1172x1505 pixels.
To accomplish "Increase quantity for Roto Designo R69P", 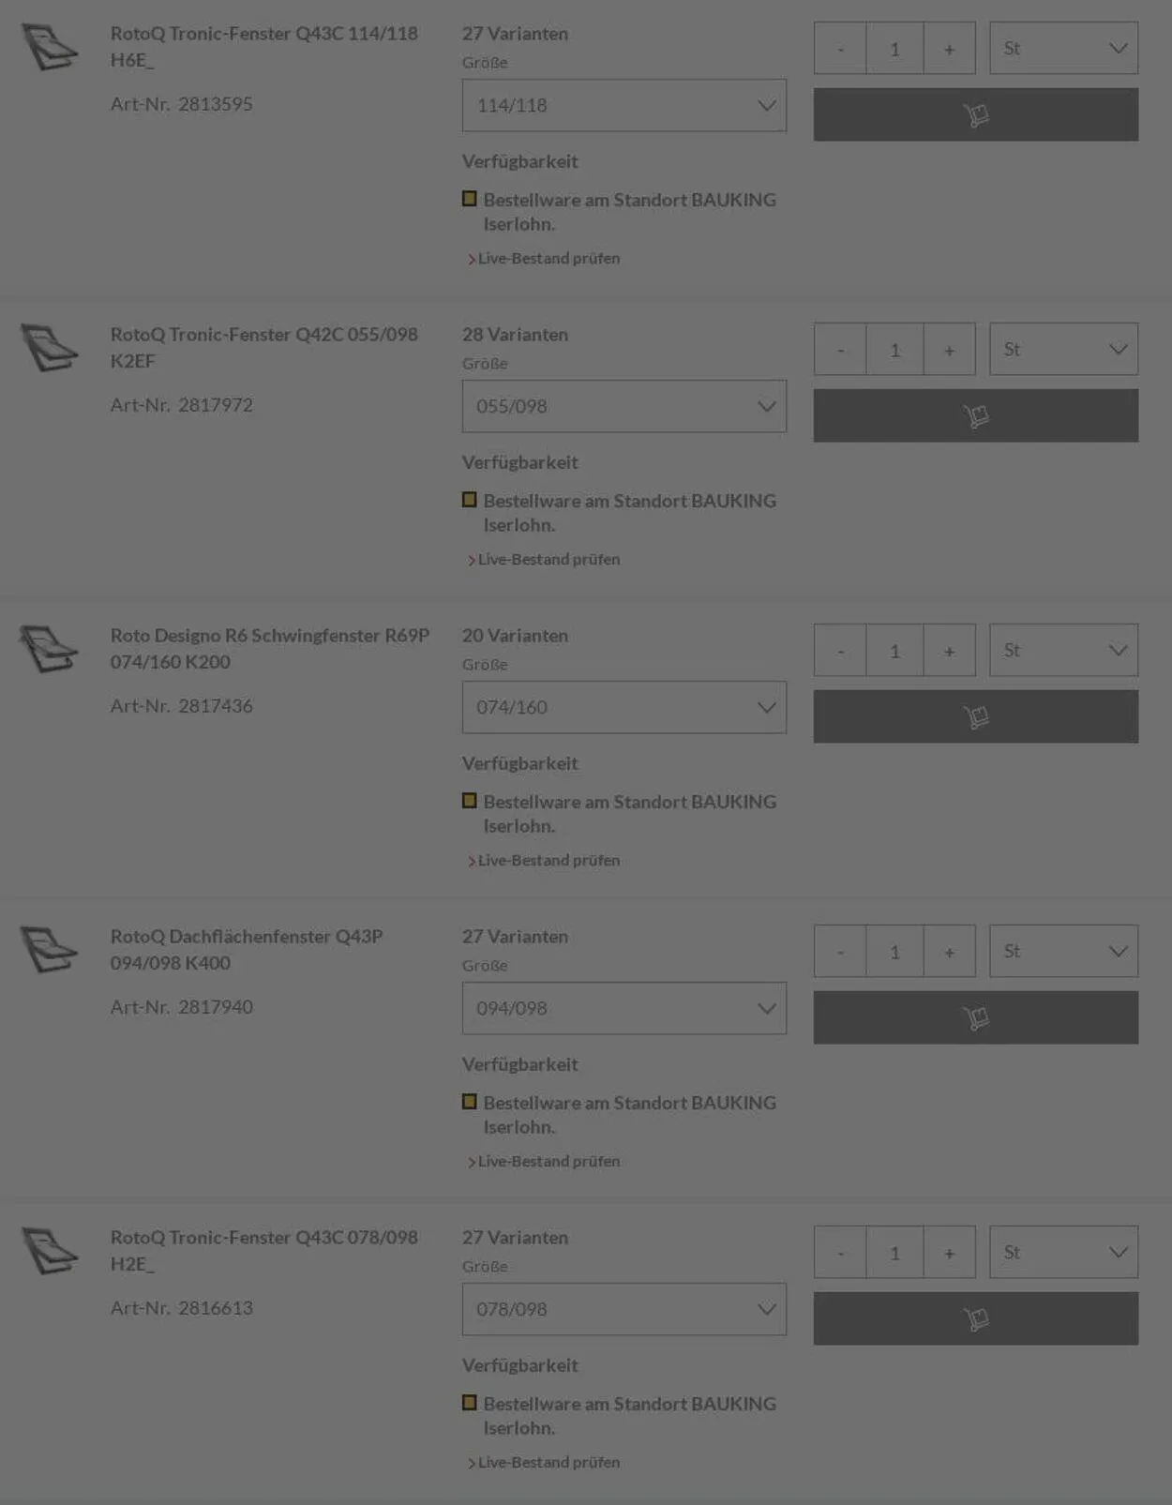I will point(949,651).
